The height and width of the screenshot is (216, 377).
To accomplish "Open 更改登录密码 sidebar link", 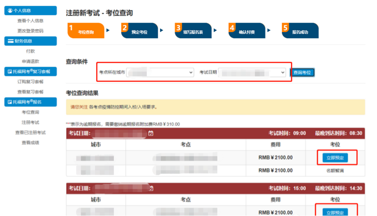I will [x=30, y=31].
